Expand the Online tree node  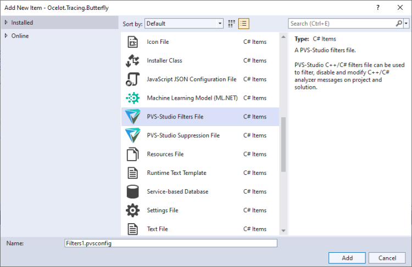point(6,36)
